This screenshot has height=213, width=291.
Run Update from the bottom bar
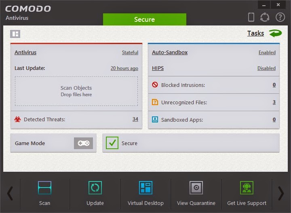click(95, 193)
